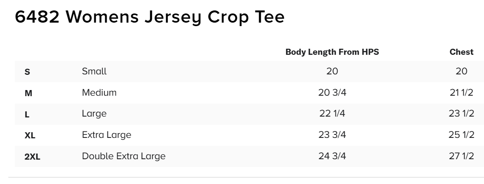
Task: Click the S size code
Action: click(x=27, y=72)
